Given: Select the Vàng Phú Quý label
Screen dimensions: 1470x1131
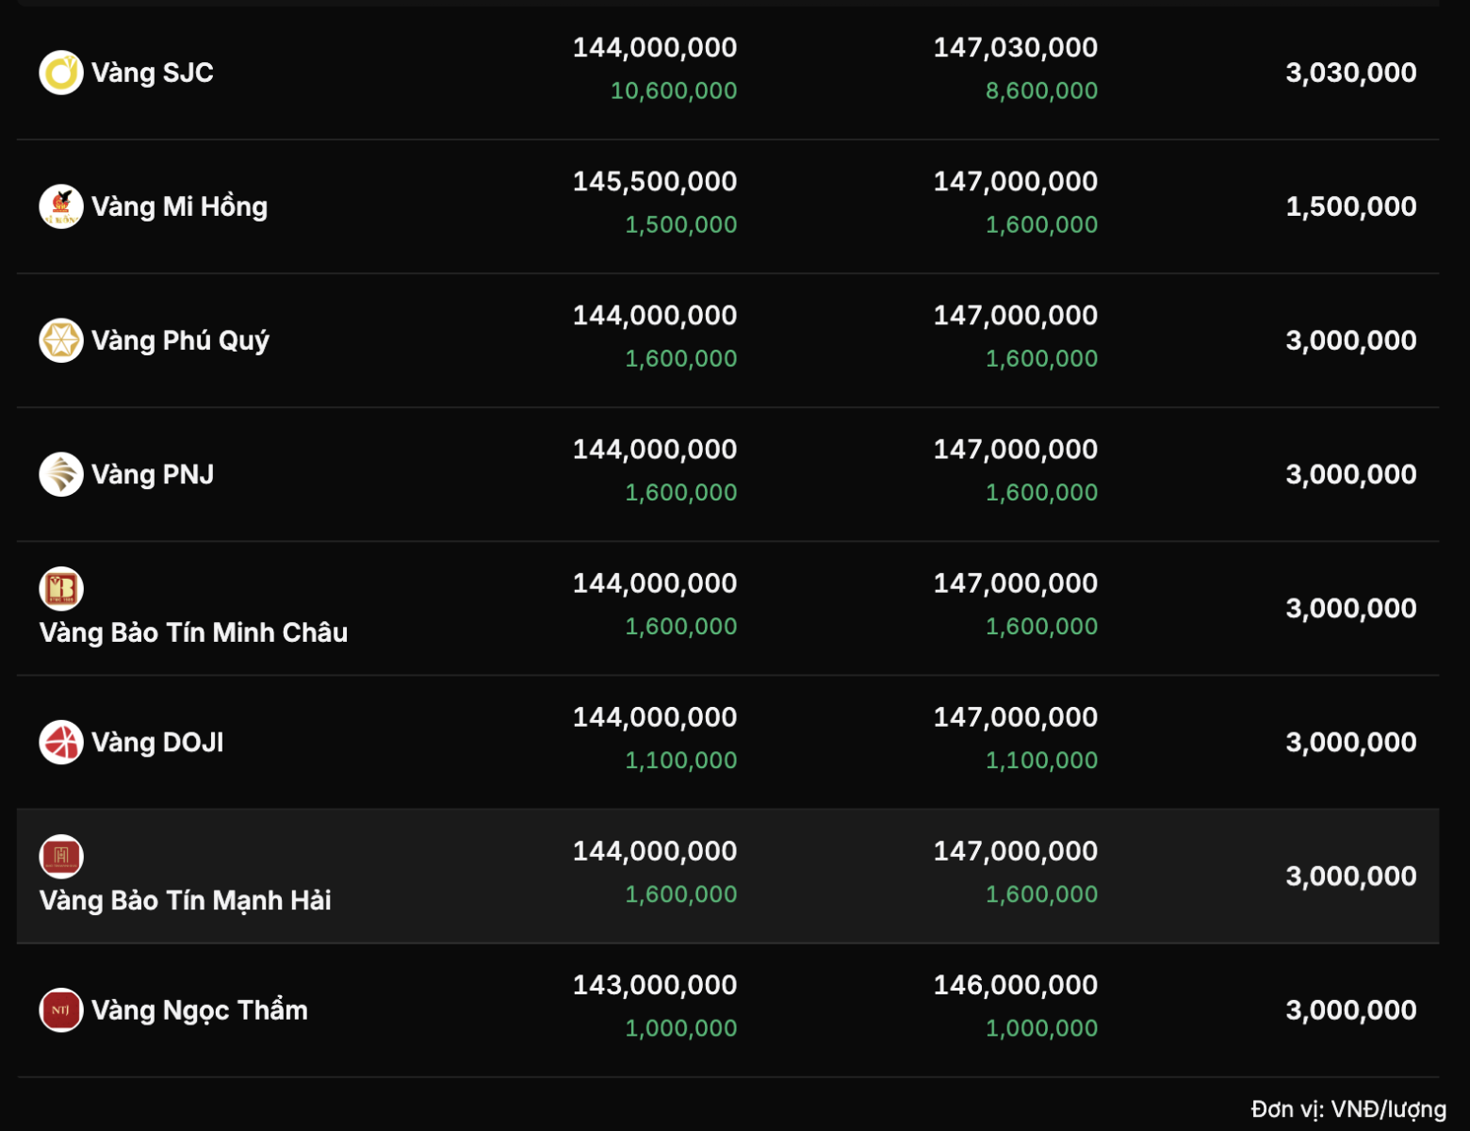Looking at the screenshot, I should (x=180, y=340).
